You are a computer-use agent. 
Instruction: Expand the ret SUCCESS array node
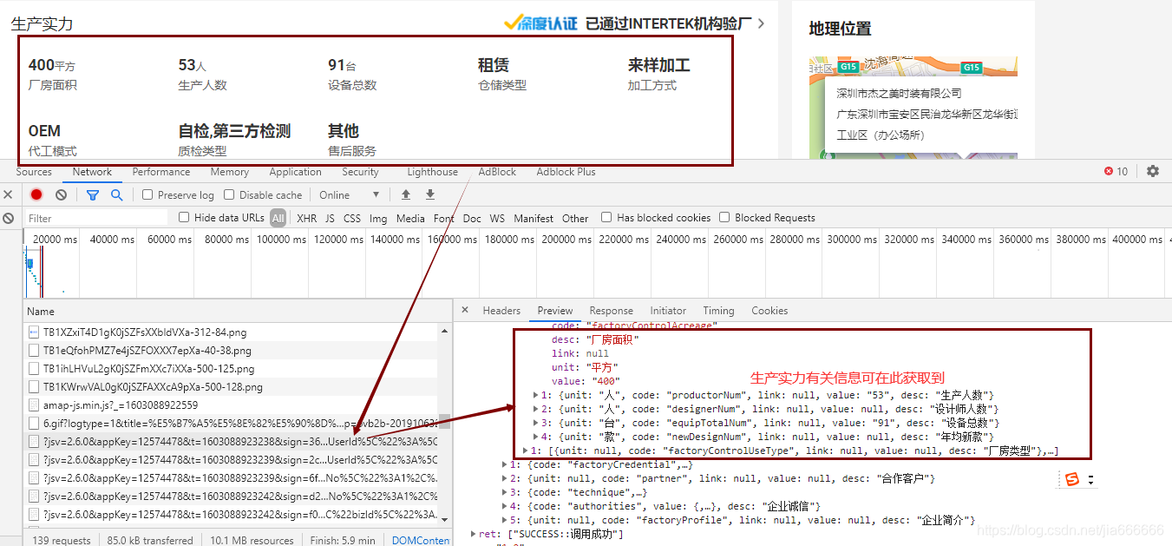[473, 534]
